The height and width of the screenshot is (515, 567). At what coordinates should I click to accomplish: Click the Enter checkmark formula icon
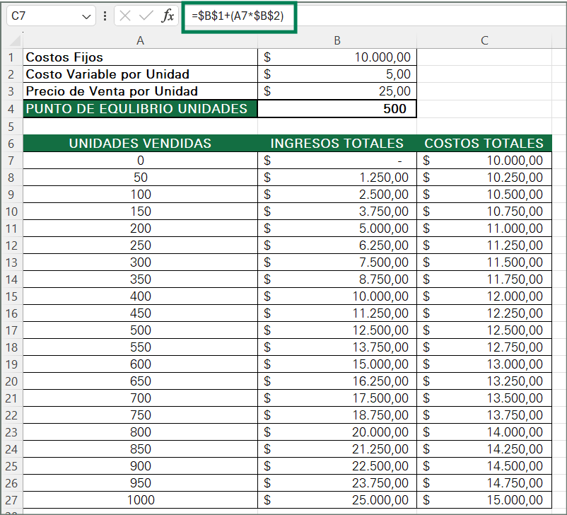point(146,16)
